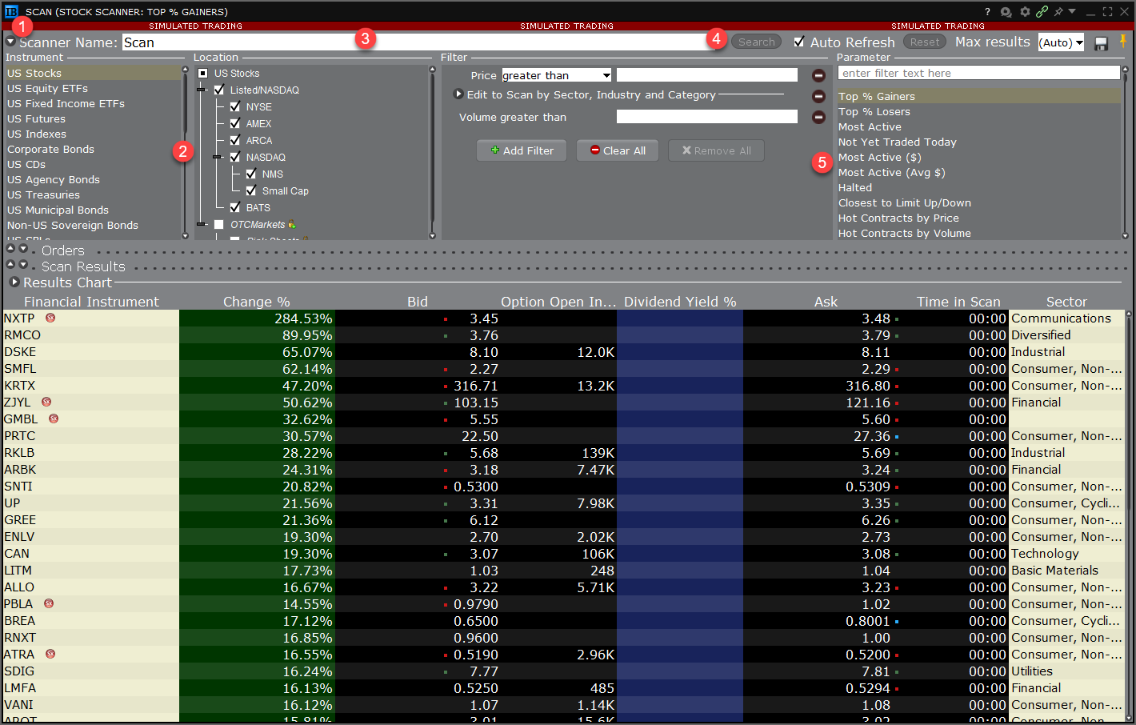Toggle the US Stocks location checkbox
Screen dimensions: 1136x725
[203, 73]
